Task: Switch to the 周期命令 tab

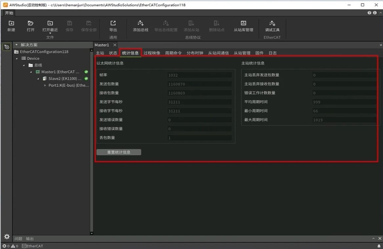Action: point(173,53)
